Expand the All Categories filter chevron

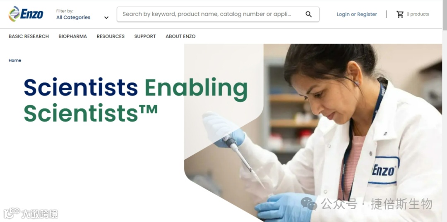pyautogui.click(x=106, y=18)
